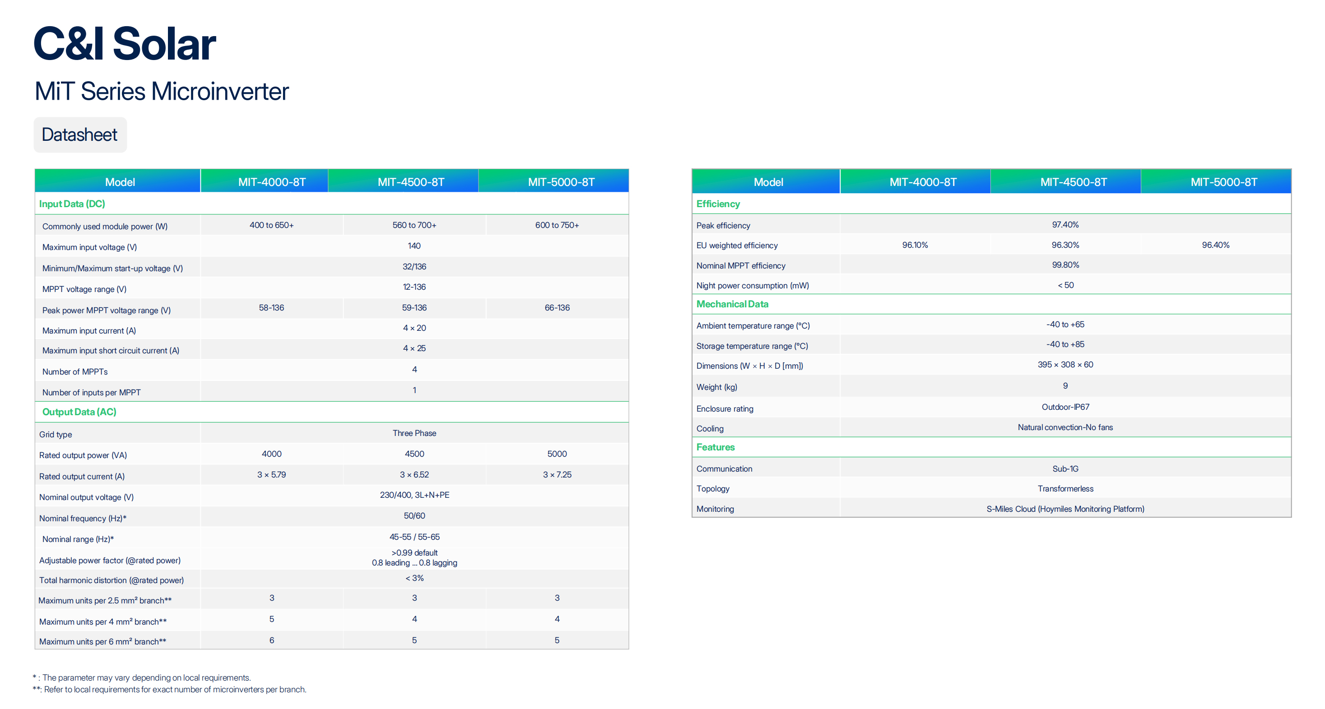Click the Outdoor-IP67 enclosure rating cell
1325x709 pixels.
click(x=1065, y=407)
